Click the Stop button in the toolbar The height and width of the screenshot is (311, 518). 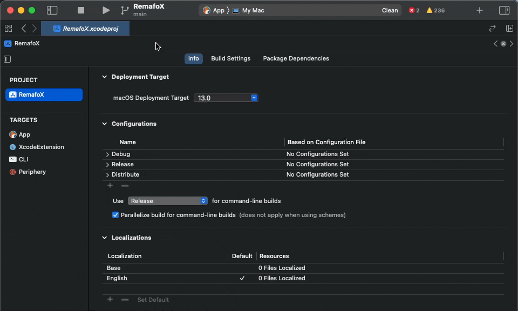pyautogui.click(x=81, y=10)
